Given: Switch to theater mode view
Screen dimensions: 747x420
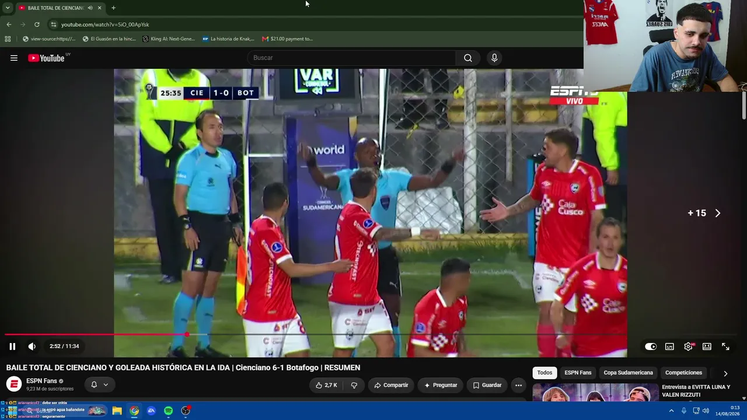Looking at the screenshot, I should 707,346.
